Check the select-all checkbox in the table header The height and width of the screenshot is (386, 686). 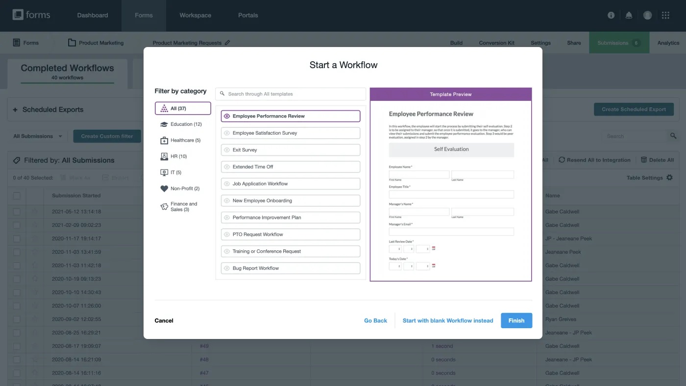pyautogui.click(x=17, y=195)
